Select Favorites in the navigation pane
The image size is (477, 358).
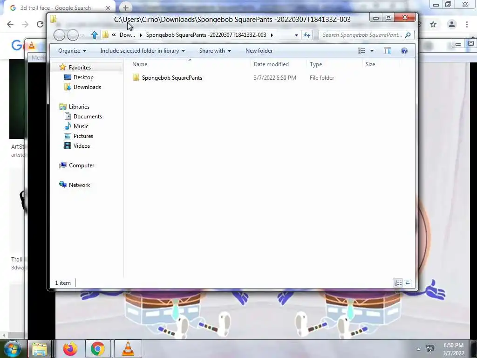(80, 68)
